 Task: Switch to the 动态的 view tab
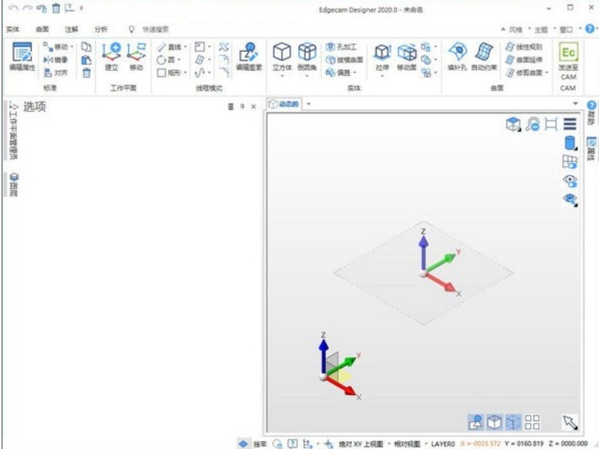coord(284,104)
